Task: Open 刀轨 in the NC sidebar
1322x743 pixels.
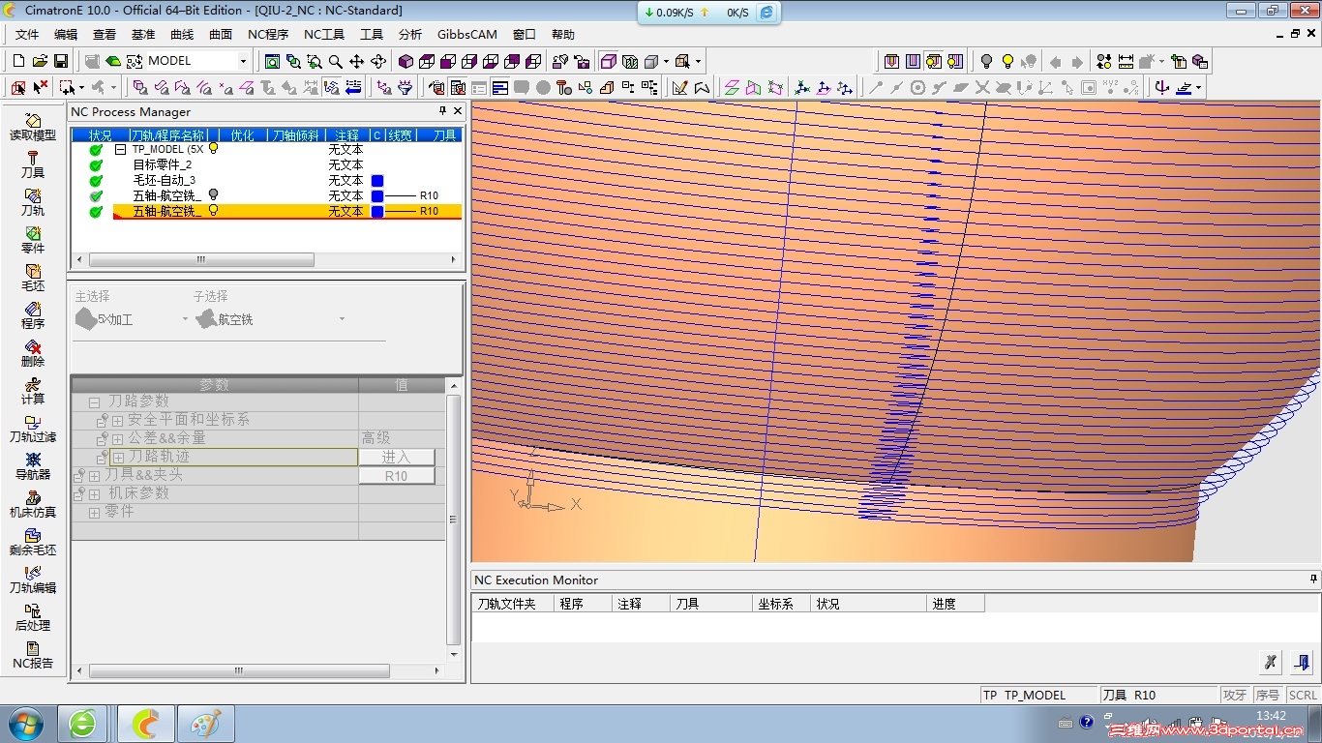Action: coord(33,202)
